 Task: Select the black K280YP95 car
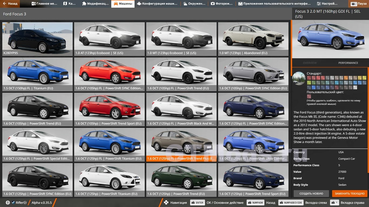38,39
